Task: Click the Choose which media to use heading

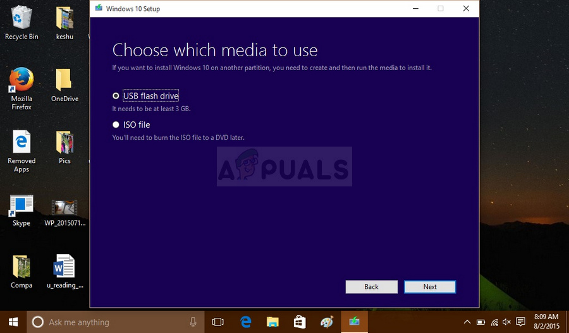Action: (x=215, y=50)
